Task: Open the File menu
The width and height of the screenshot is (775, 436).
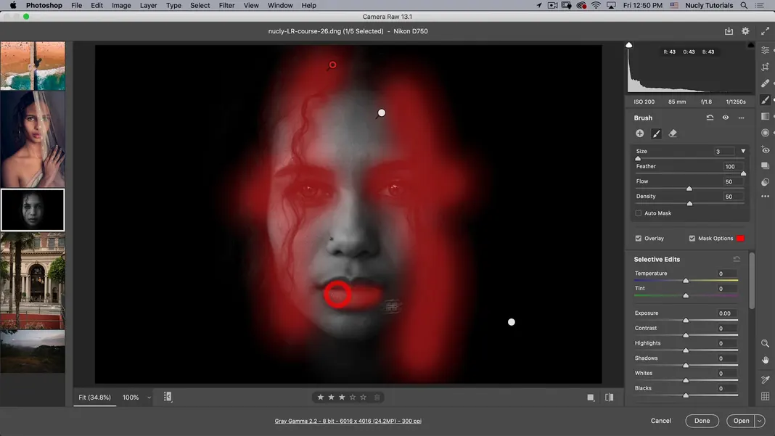Action: tap(77, 5)
